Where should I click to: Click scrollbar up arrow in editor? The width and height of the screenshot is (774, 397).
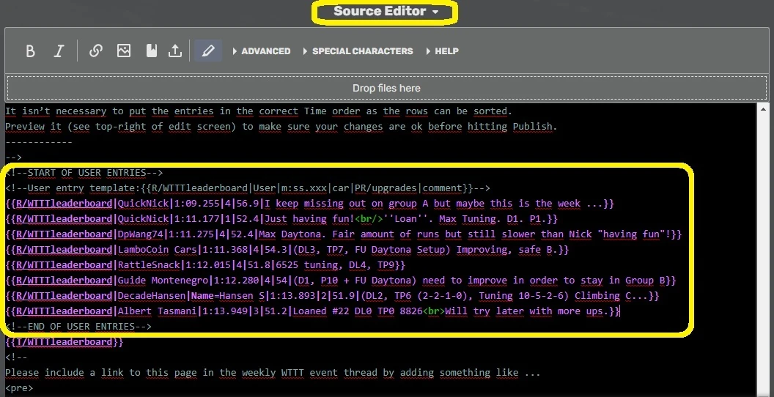[763, 109]
